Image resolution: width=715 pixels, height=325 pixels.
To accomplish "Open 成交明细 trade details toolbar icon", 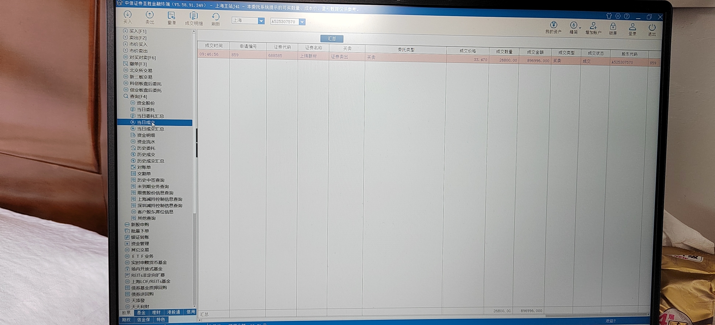I will click(194, 18).
